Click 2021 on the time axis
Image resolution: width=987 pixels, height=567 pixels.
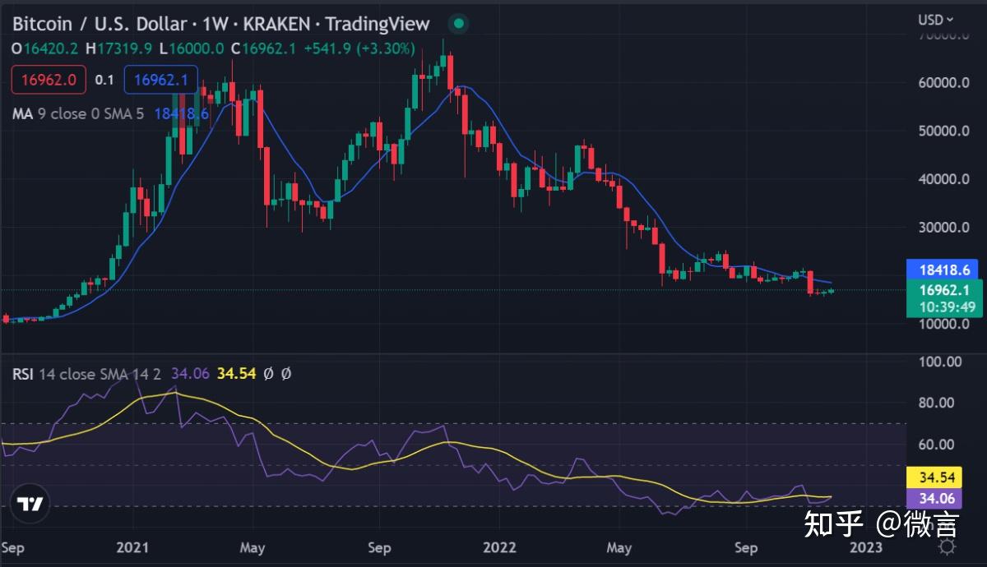coord(132,546)
